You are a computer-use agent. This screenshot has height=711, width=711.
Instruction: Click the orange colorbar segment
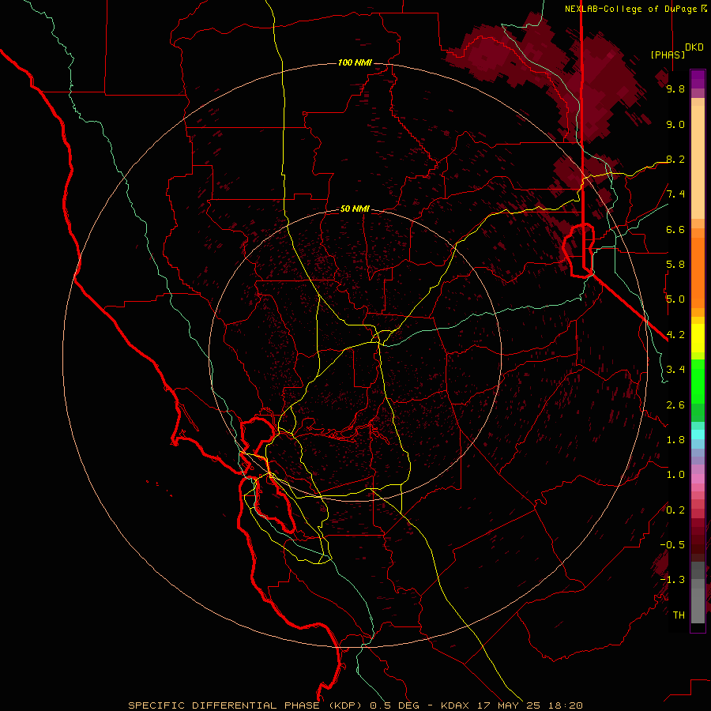click(x=698, y=272)
